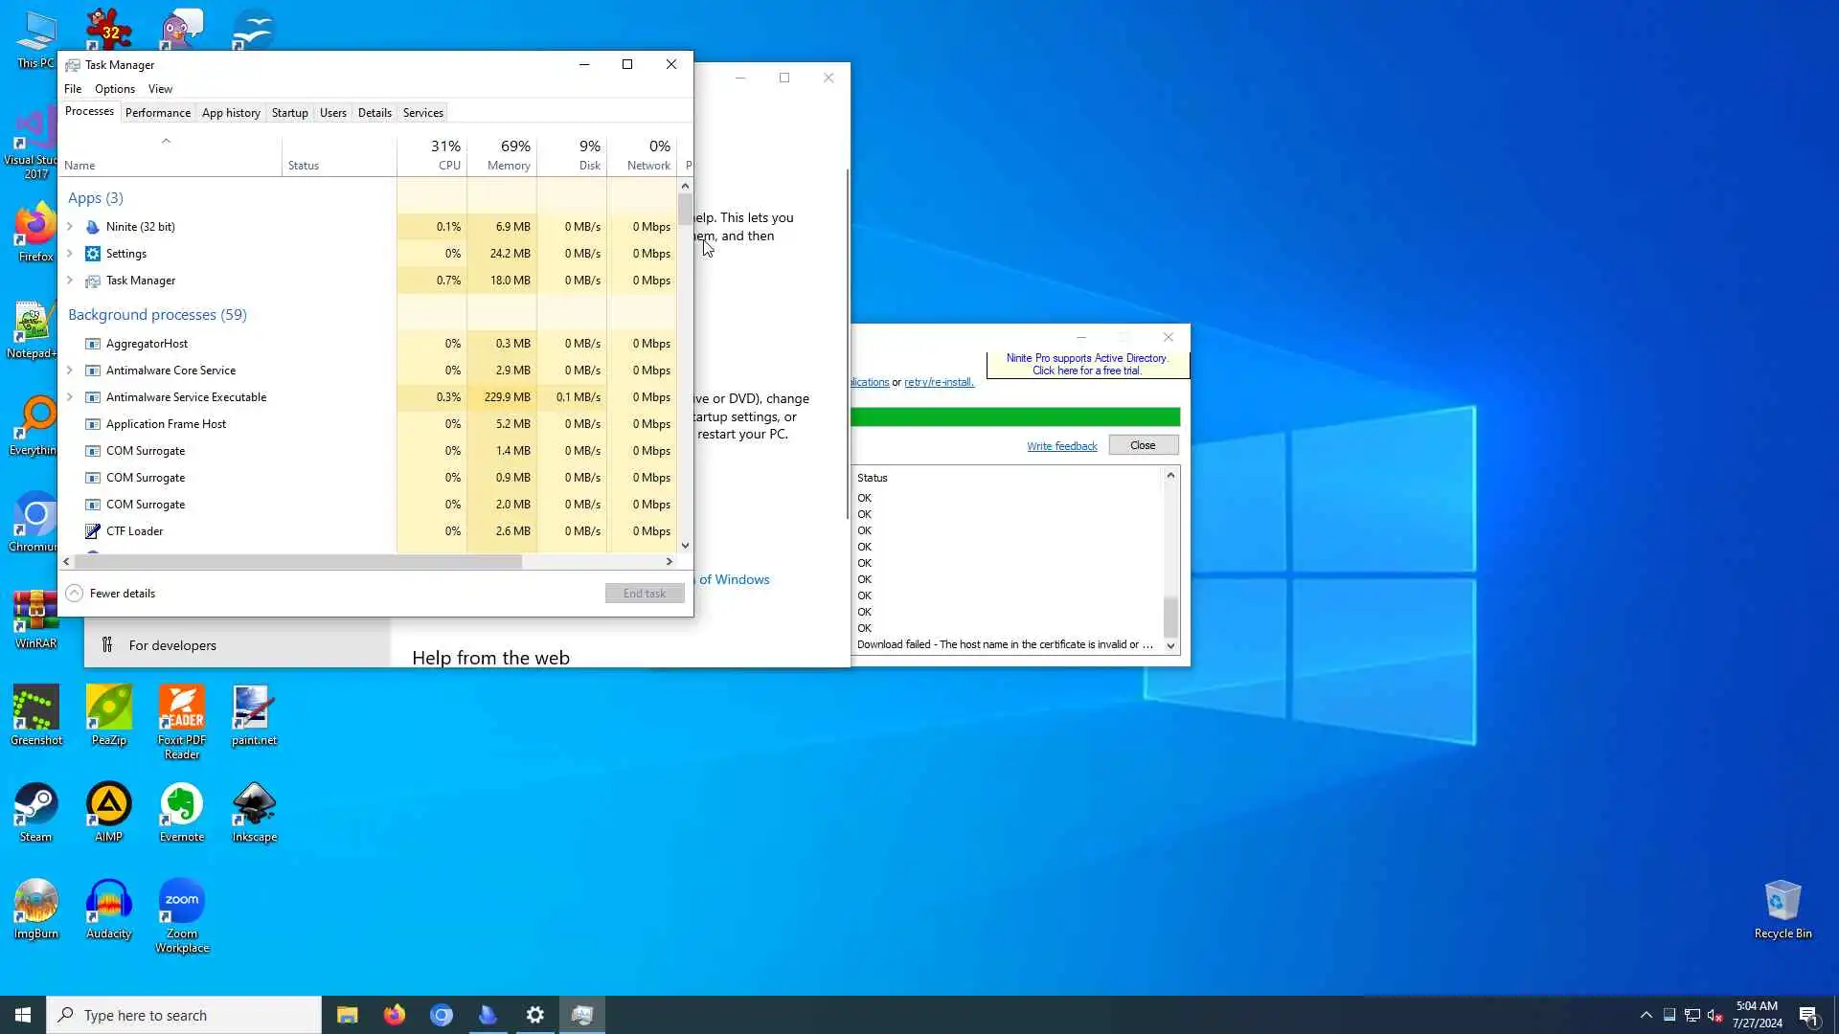Viewport: 1839px width, 1034px height.
Task: Open the Options menu
Action: (114, 89)
